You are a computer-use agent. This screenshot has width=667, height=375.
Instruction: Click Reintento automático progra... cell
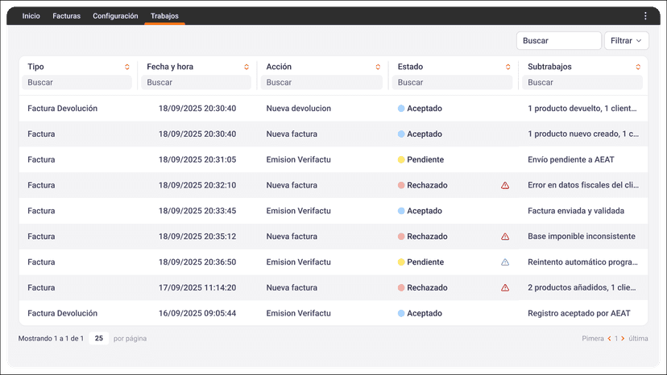click(582, 262)
